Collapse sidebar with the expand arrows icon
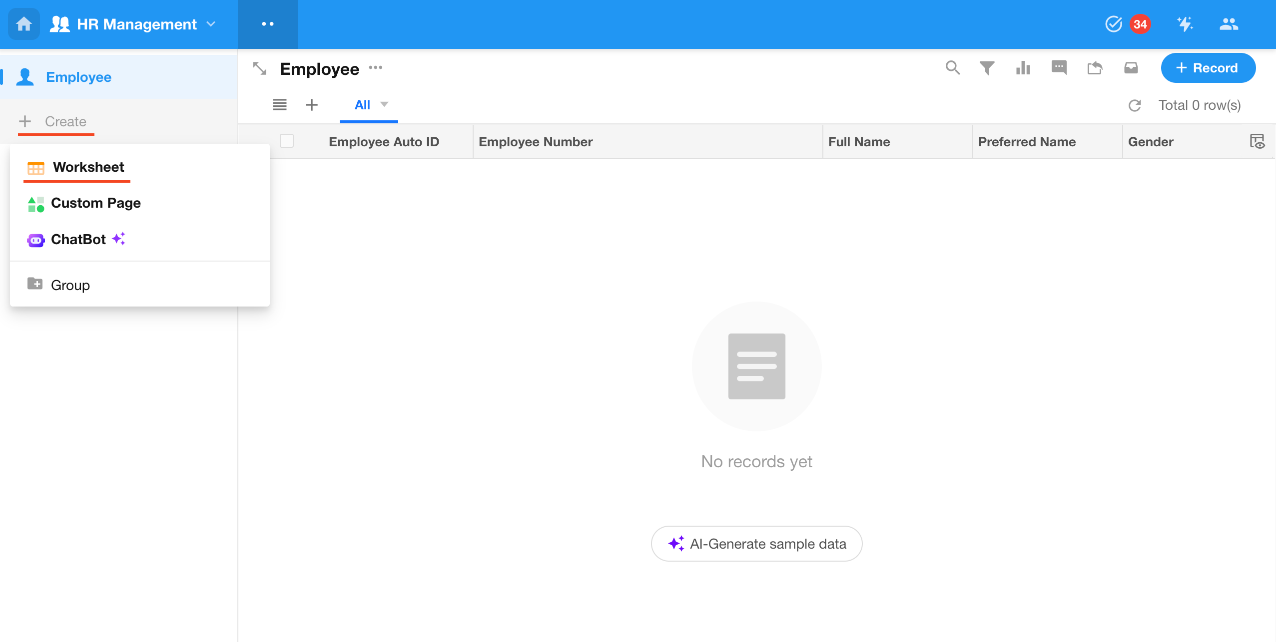This screenshot has width=1276, height=642. (x=260, y=68)
